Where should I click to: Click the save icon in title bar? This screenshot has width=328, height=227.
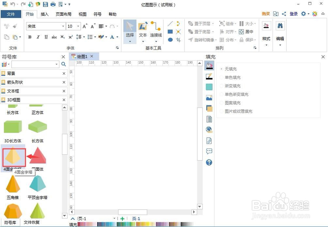pyautogui.click(x=45, y=4)
